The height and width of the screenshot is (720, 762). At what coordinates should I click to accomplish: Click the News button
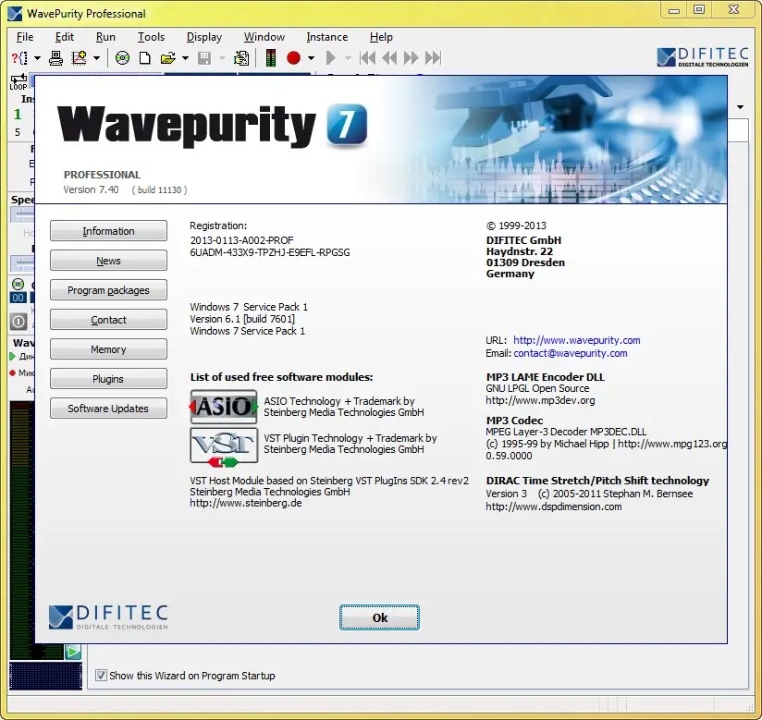pyautogui.click(x=108, y=261)
